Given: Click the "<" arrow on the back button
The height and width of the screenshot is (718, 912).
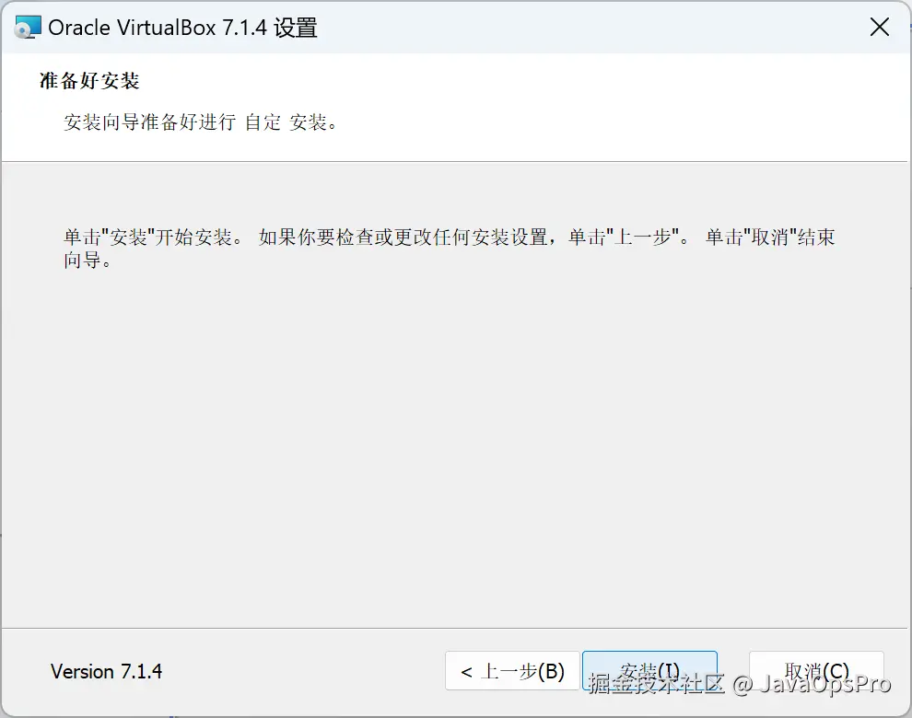Looking at the screenshot, I should point(466,672).
